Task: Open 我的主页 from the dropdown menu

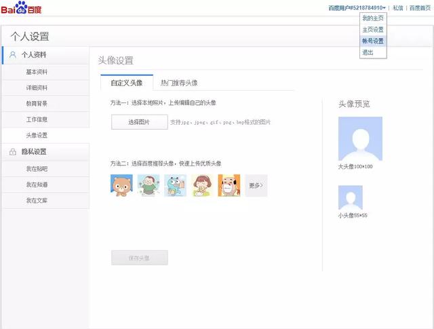Action: pos(372,18)
